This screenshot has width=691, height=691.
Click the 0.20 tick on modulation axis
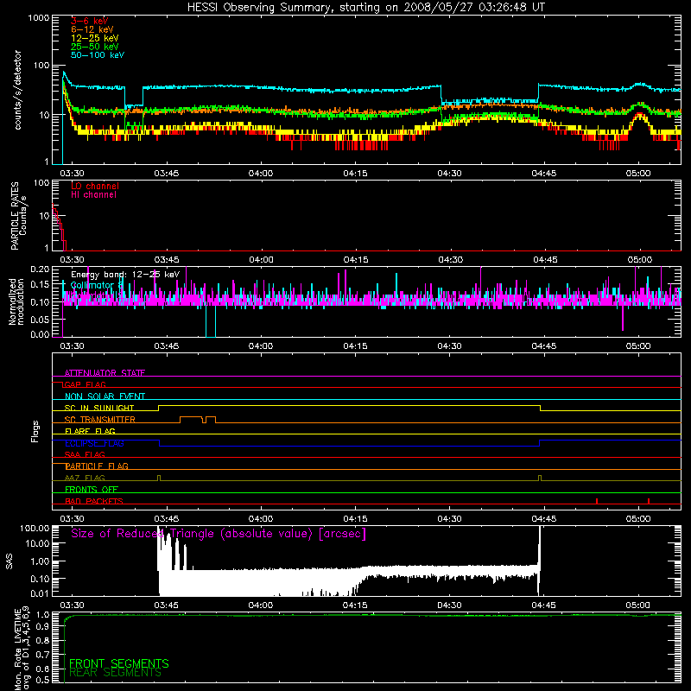coord(40,269)
